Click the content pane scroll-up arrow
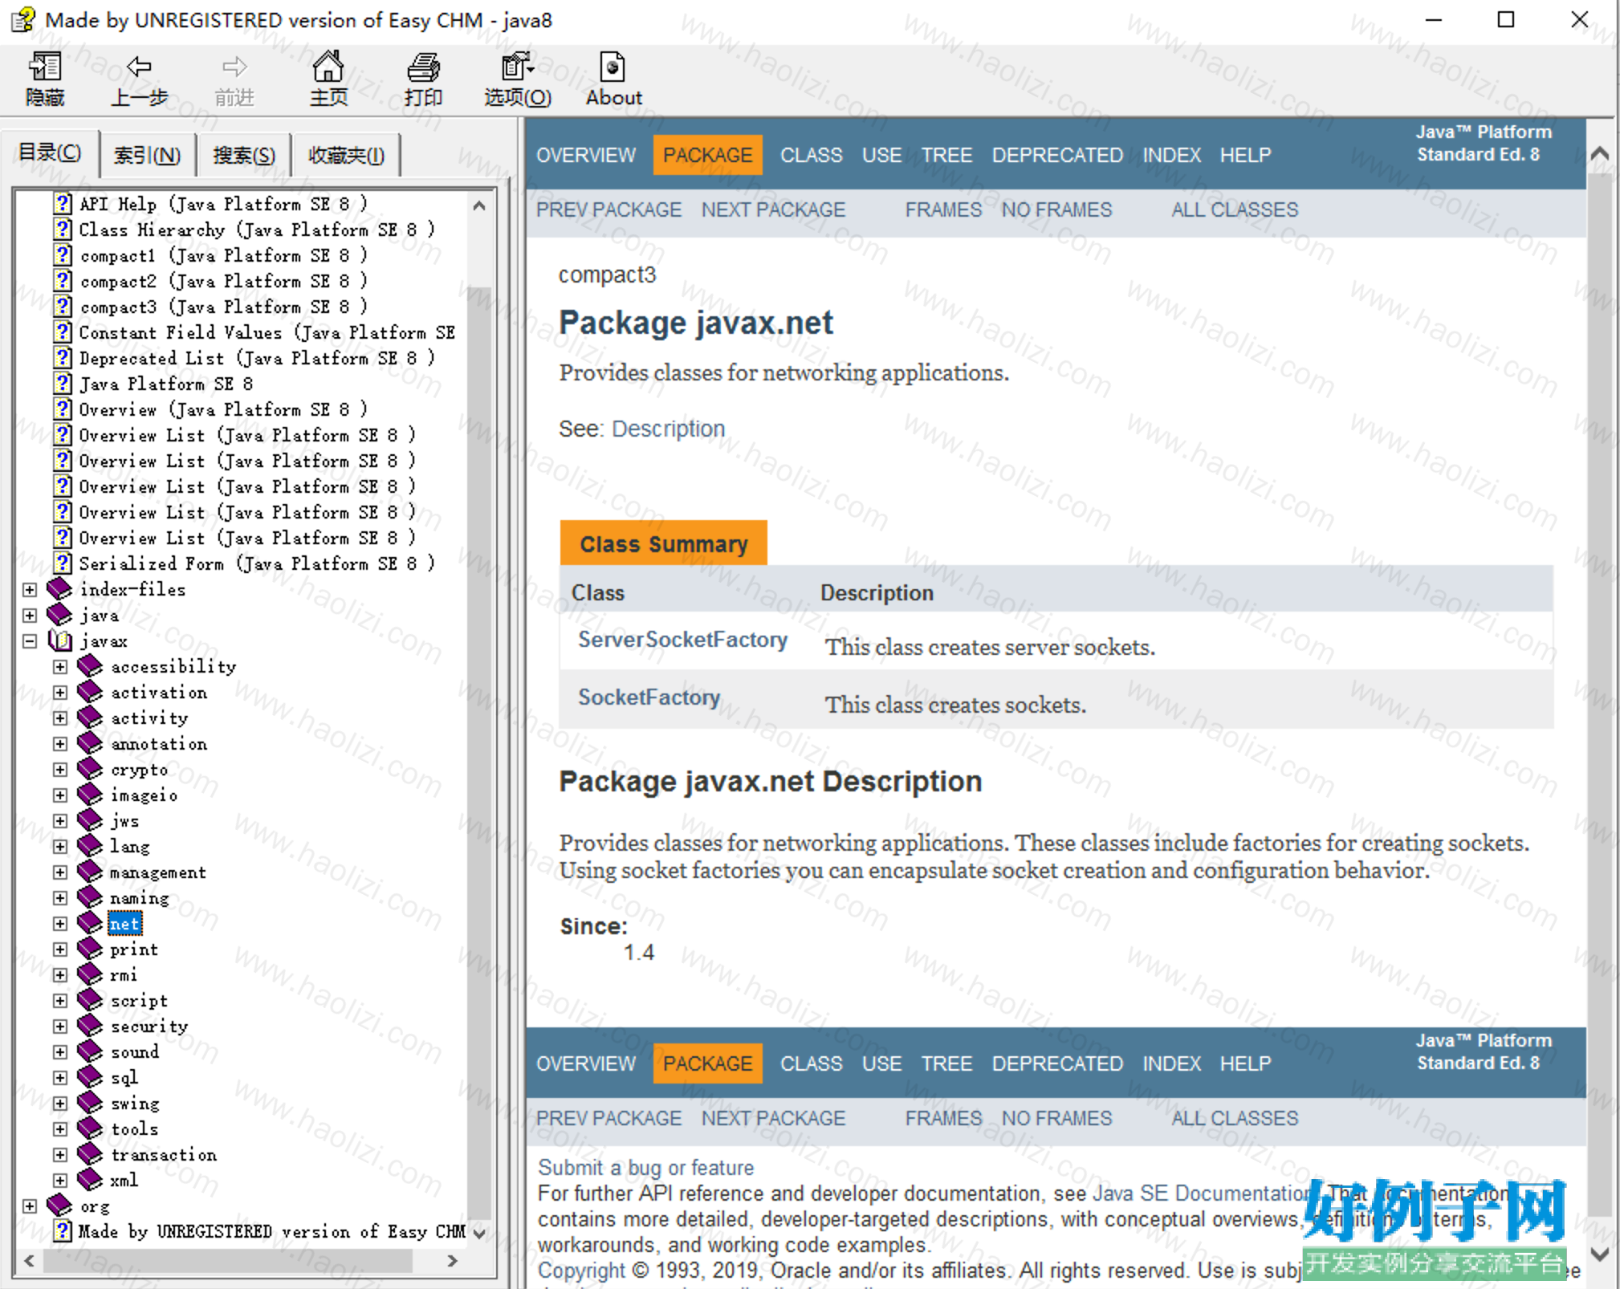The height and width of the screenshot is (1289, 1620). pos(1600,153)
